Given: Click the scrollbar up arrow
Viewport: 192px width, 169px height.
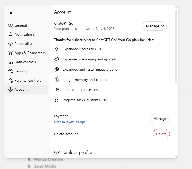Looking at the screenshot, I should pyautogui.click(x=176, y=8).
